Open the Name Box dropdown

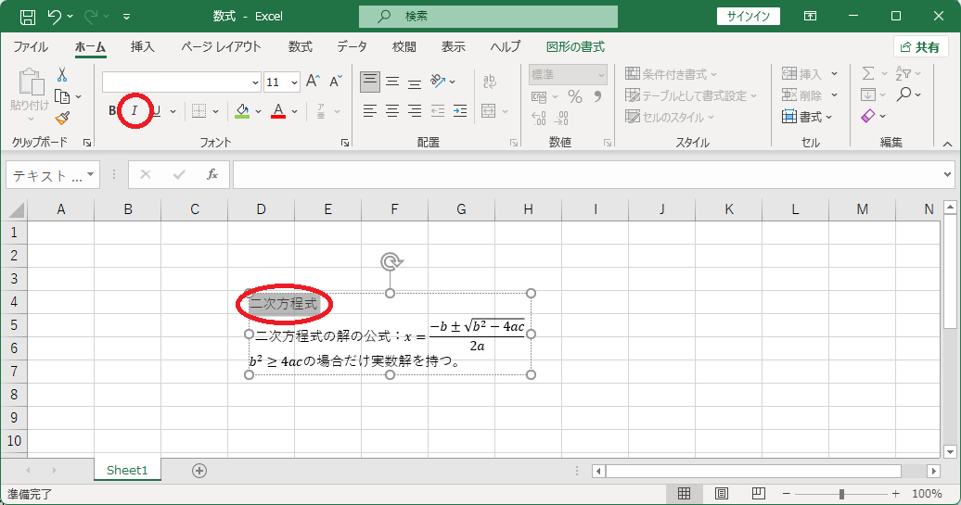coord(91,175)
